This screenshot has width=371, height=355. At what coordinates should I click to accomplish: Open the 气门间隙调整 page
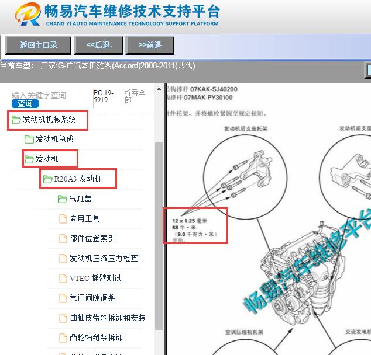[92, 298]
